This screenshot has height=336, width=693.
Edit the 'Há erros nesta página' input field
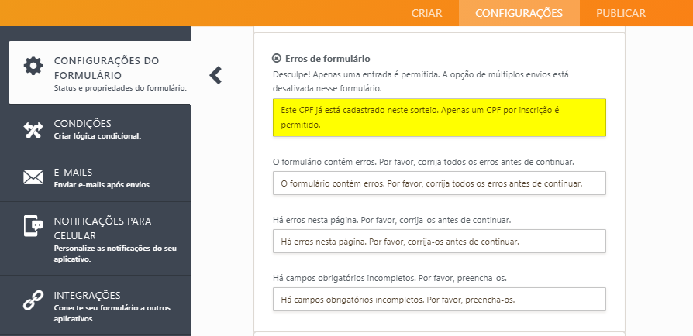[440, 241]
